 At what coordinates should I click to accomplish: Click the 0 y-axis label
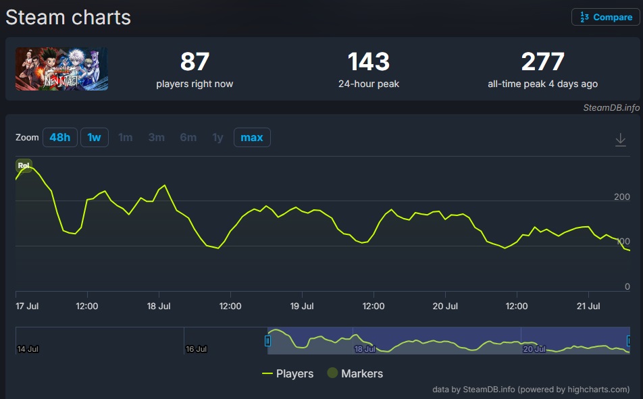[x=627, y=287]
